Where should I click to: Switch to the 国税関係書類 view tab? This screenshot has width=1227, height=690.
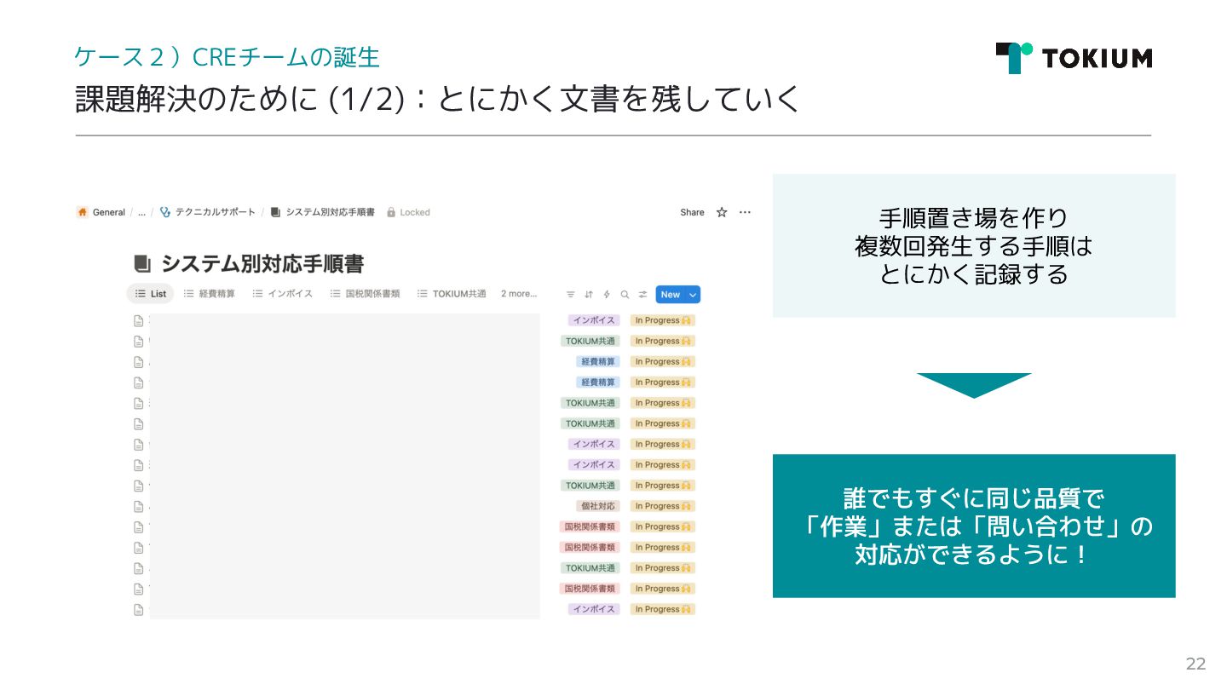coord(365,294)
